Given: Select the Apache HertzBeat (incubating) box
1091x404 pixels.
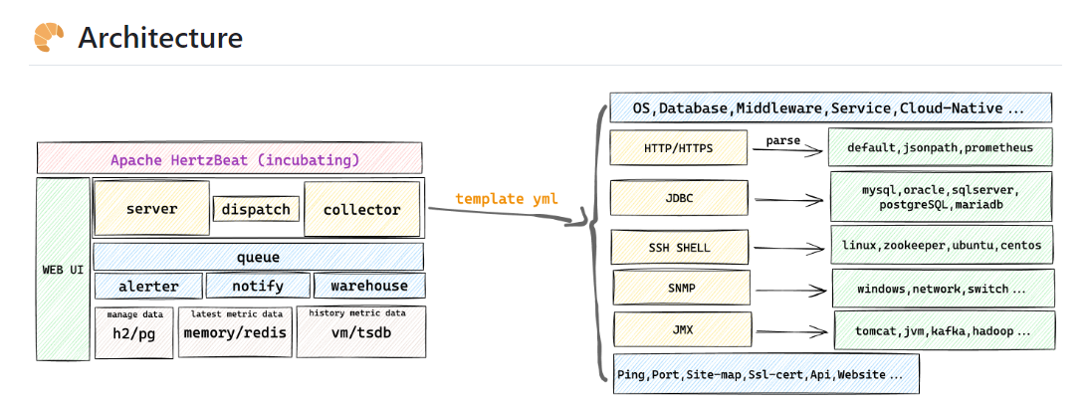Looking at the screenshot, I should (x=230, y=158).
